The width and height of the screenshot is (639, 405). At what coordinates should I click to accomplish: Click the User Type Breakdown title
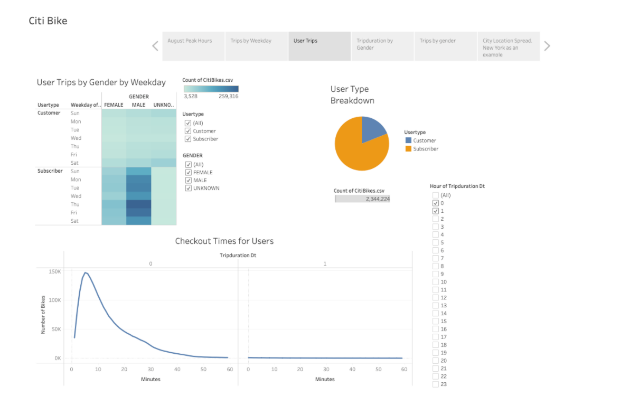click(x=352, y=95)
